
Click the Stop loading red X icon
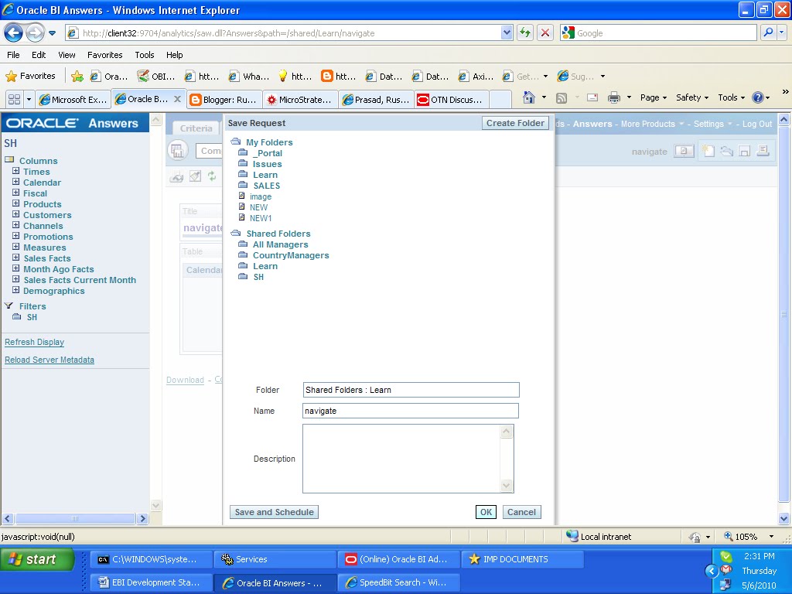pyautogui.click(x=545, y=32)
